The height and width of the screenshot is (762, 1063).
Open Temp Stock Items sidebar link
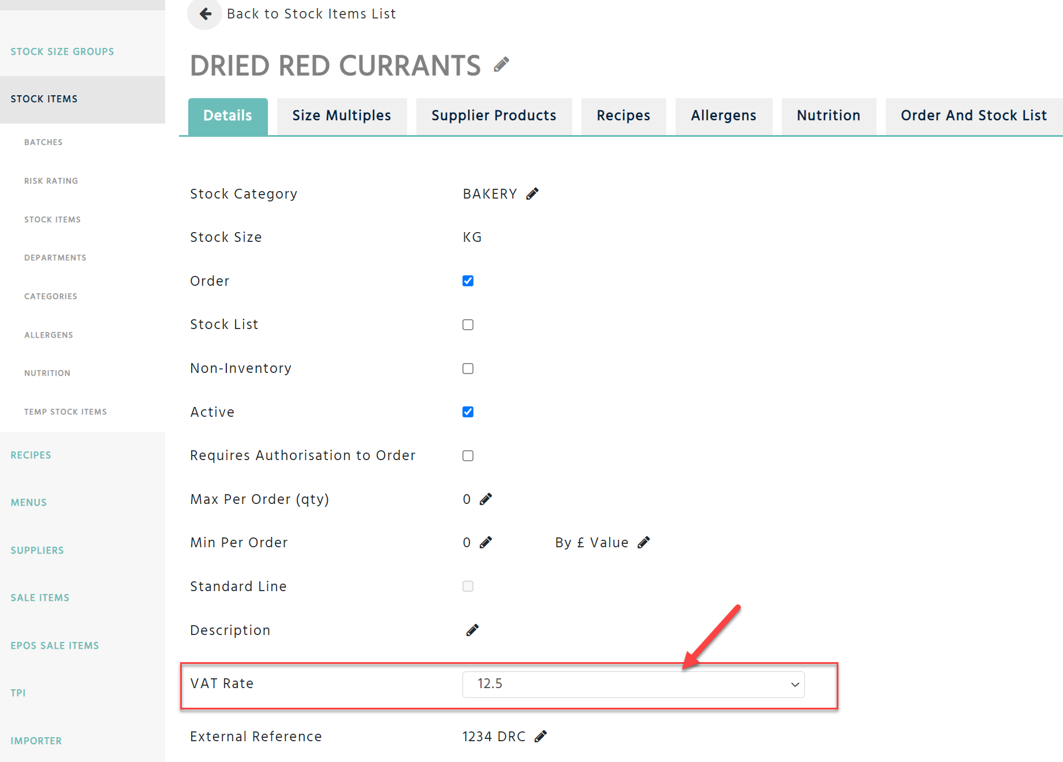pos(65,412)
